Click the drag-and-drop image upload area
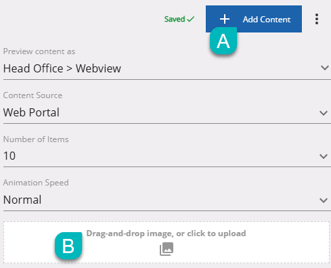Viewport: 331px width, 268px height. coord(167,242)
